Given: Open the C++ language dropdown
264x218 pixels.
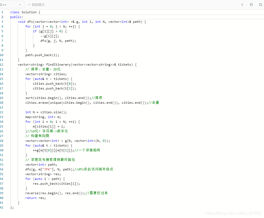Looking at the screenshot, I should (x=12, y=4).
